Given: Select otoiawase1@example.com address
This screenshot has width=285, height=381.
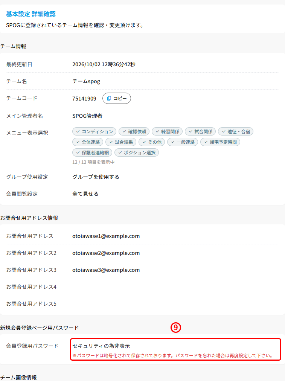Looking at the screenshot, I should (106, 236).
